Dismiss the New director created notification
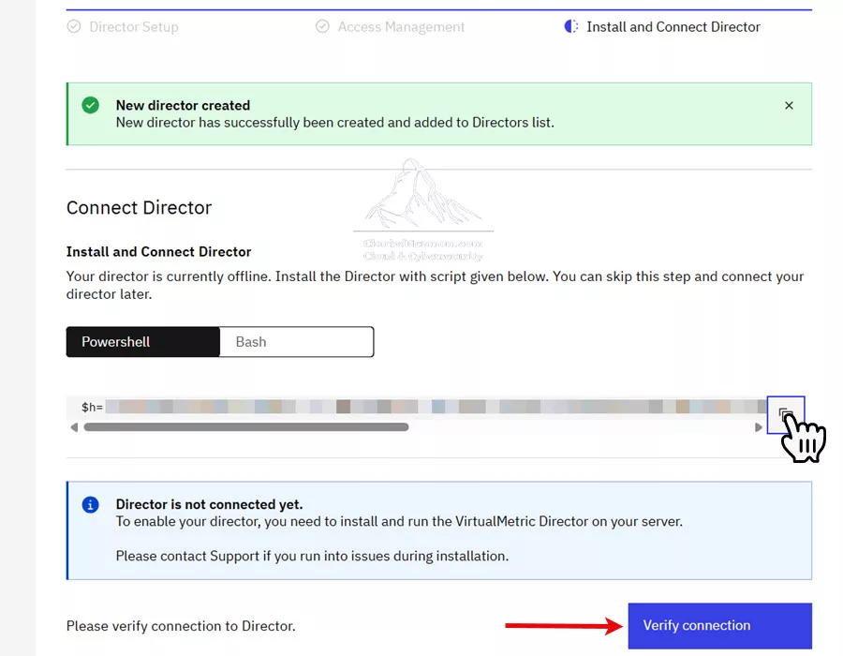 789,105
